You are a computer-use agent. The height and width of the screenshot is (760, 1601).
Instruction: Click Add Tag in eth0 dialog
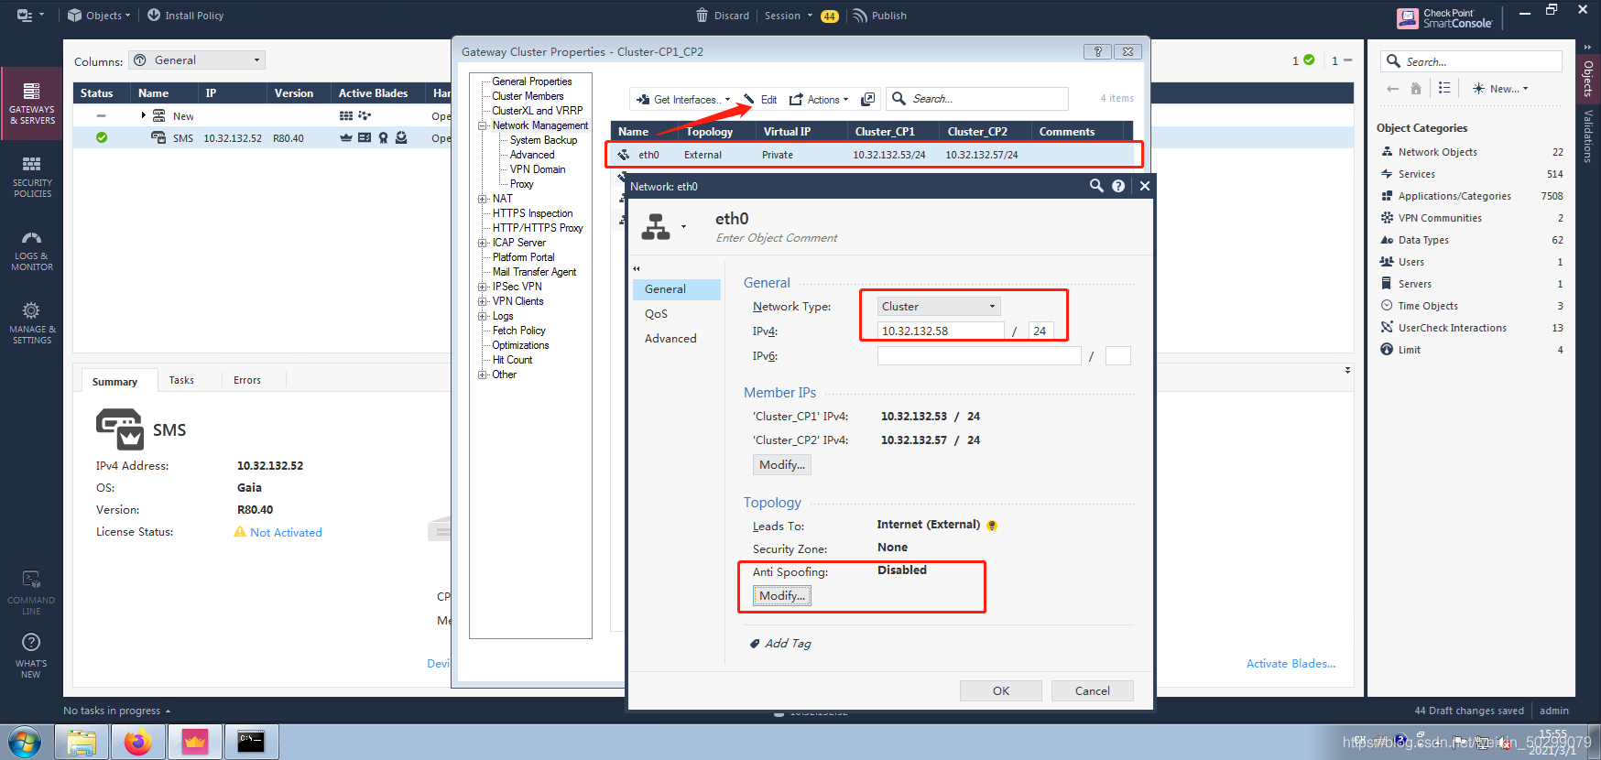(780, 644)
